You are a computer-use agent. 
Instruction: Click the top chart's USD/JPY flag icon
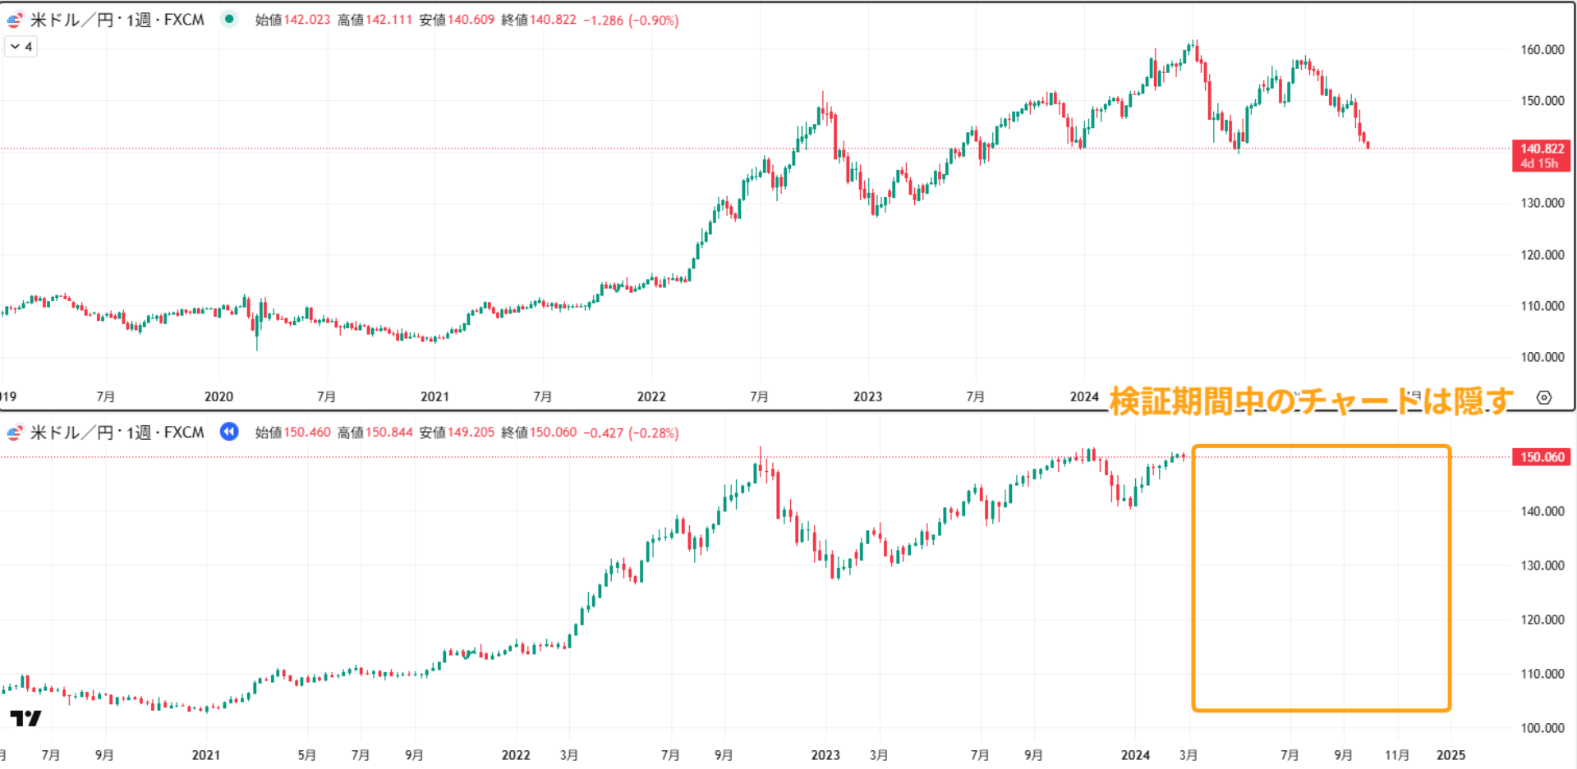click(x=15, y=21)
